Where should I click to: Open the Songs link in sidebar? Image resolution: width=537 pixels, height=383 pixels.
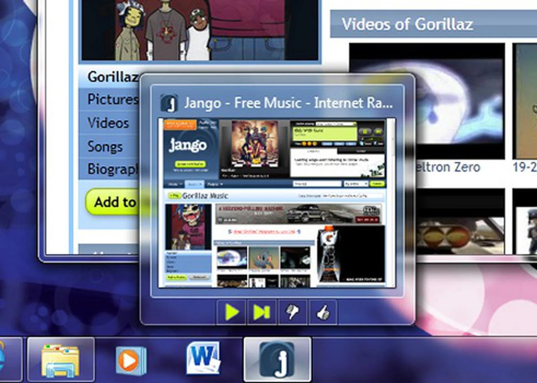click(x=105, y=147)
